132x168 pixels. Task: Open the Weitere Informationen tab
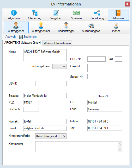[x=57, y=43]
